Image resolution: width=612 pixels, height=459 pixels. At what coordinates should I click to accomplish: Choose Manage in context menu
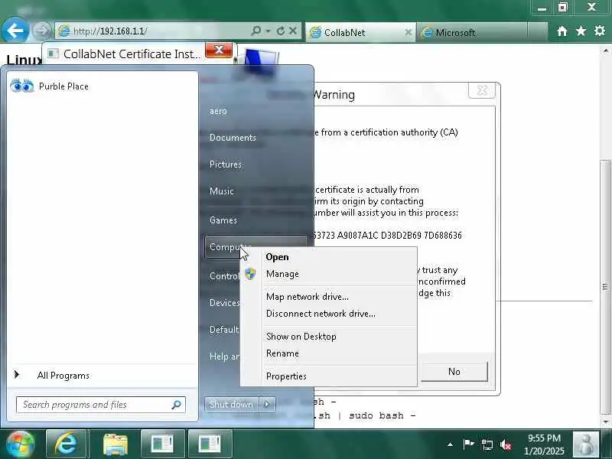328,274
